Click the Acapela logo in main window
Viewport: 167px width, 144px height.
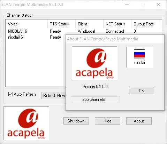click(26, 123)
